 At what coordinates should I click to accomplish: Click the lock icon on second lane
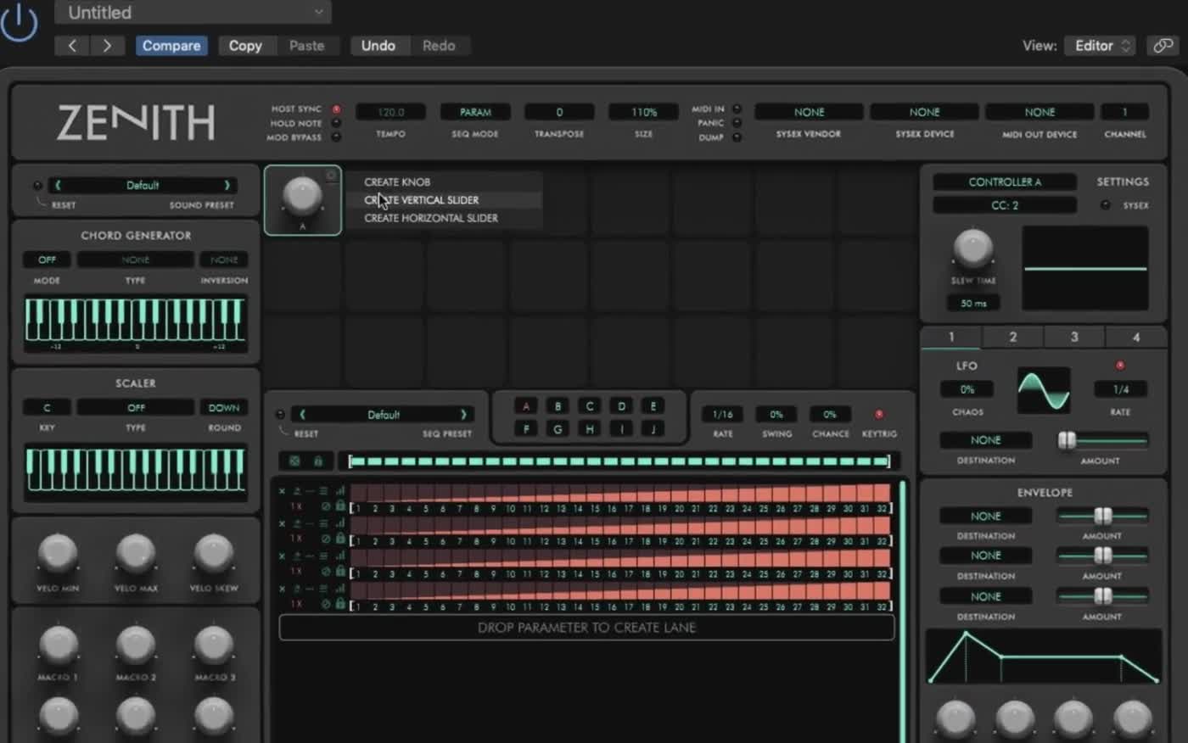tap(340, 539)
